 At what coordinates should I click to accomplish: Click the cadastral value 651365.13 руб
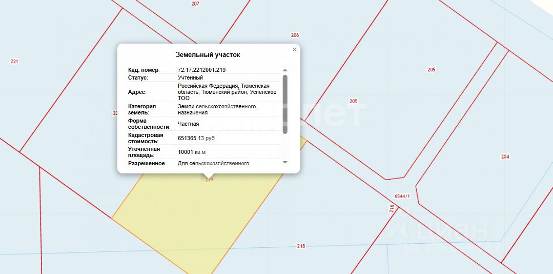pyautogui.click(x=197, y=138)
